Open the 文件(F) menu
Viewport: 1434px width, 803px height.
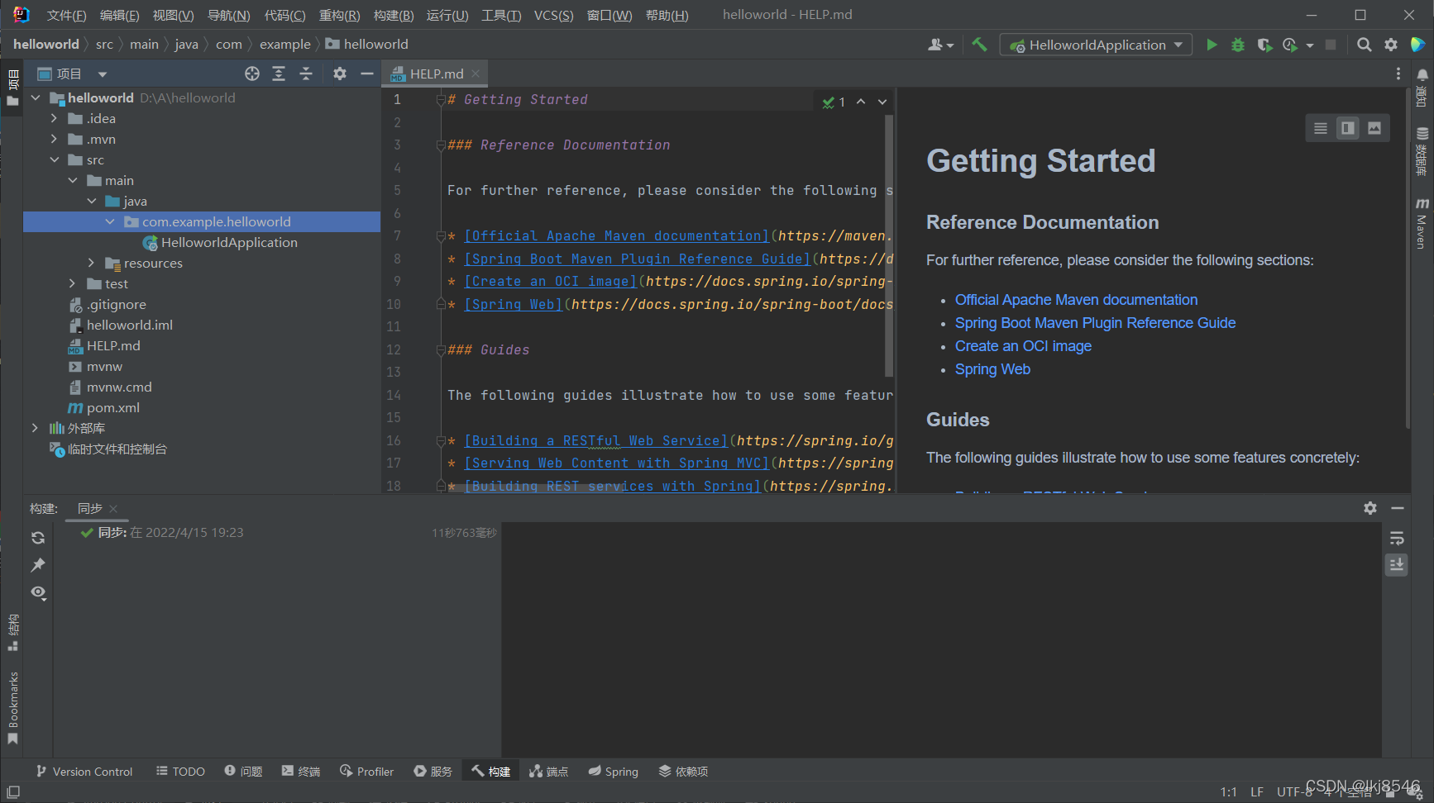[65, 14]
